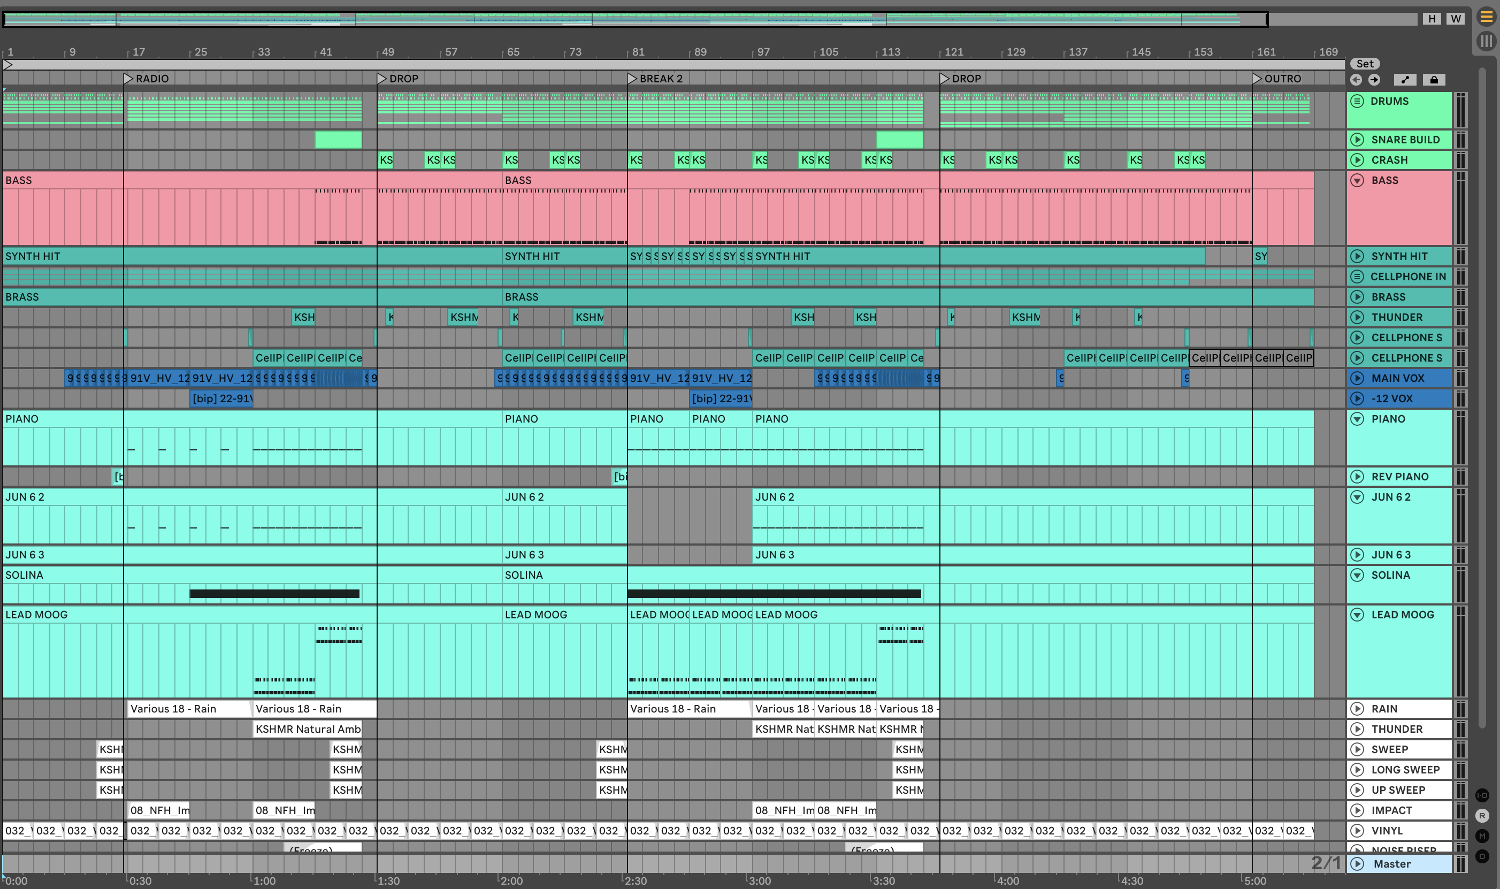The width and height of the screenshot is (1500, 889).
Task: Switch to Arrangement view selector icon
Action: (x=1486, y=17)
